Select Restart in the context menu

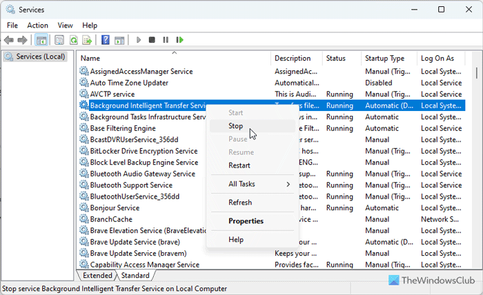[x=239, y=165]
